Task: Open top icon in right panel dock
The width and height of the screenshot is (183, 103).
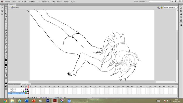Action: (181, 8)
